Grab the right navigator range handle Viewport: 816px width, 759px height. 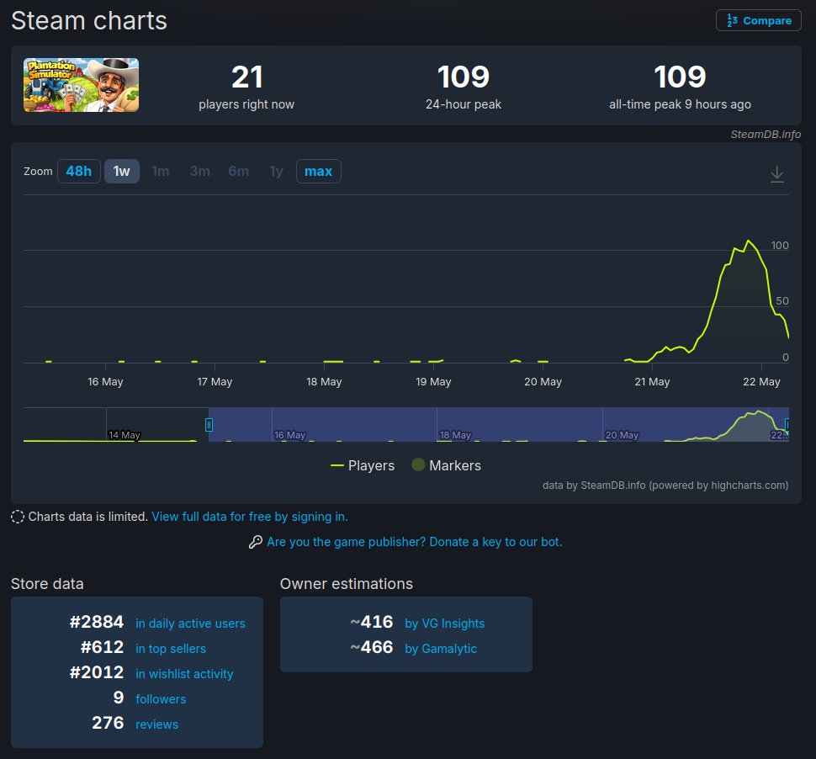[787, 425]
